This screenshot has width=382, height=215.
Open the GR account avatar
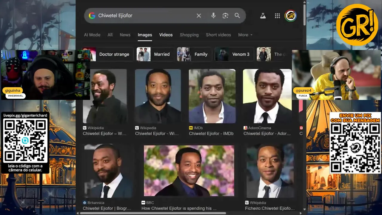[x=290, y=16]
